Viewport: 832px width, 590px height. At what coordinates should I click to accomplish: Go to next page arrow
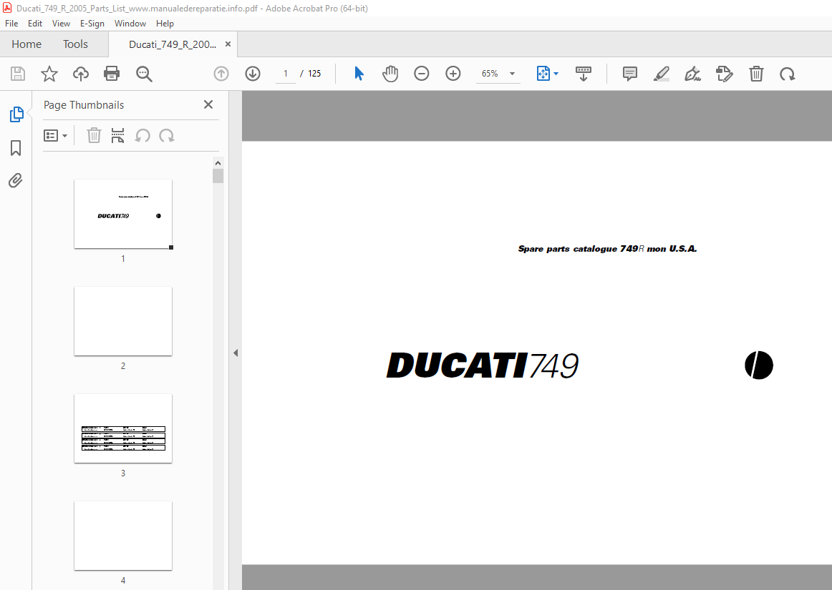coord(253,74)
